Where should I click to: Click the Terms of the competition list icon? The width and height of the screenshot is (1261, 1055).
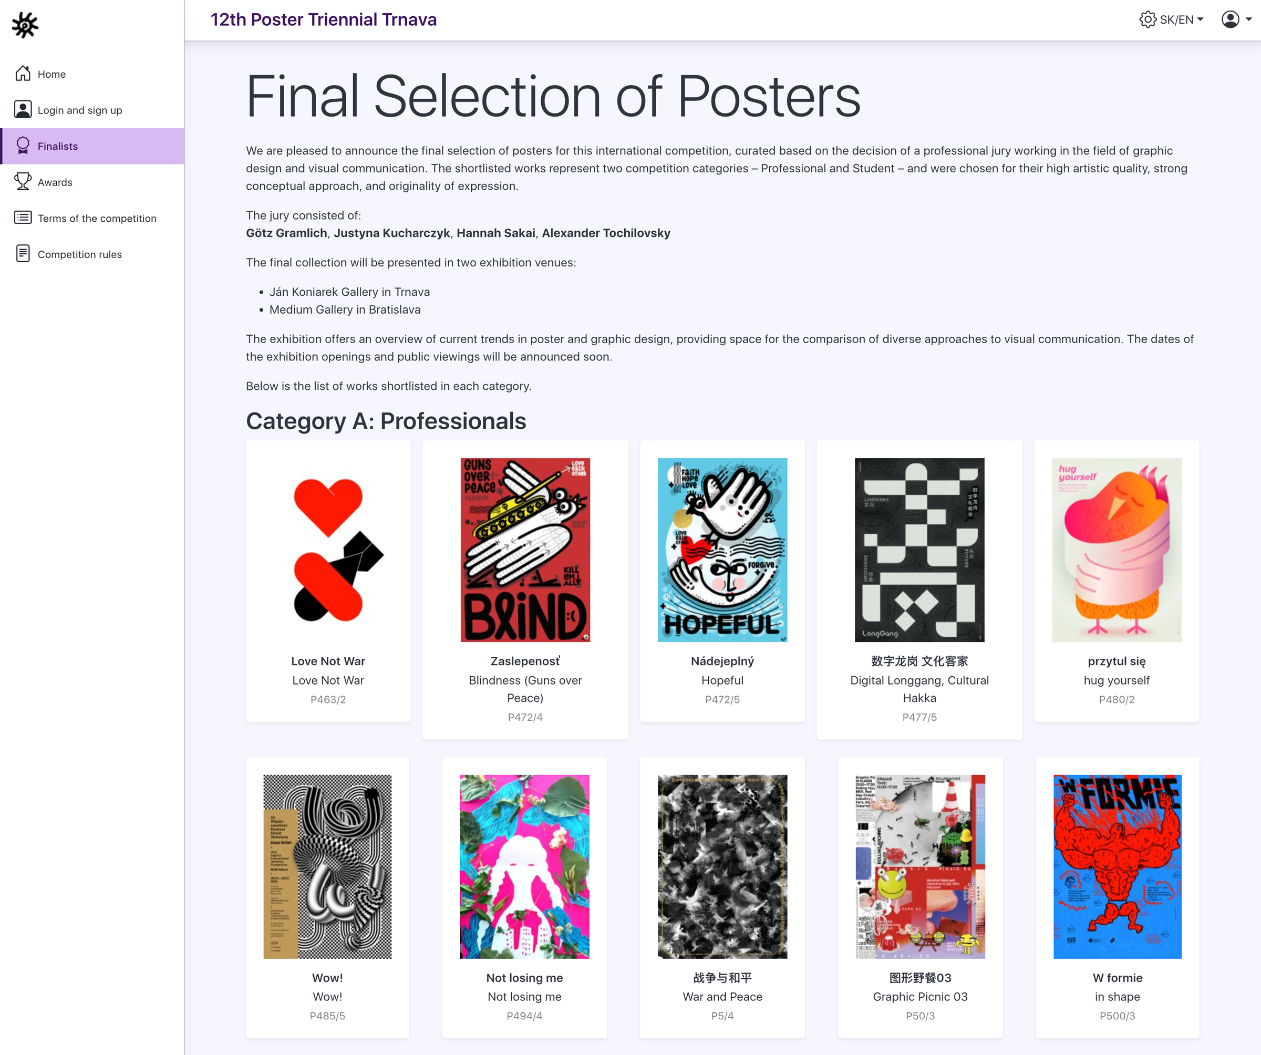tap(23, 218)
